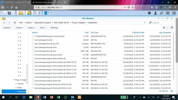Go to Application Support in breadcrumb
Viewport: 178px width, 100px height.
coord(43,23)
